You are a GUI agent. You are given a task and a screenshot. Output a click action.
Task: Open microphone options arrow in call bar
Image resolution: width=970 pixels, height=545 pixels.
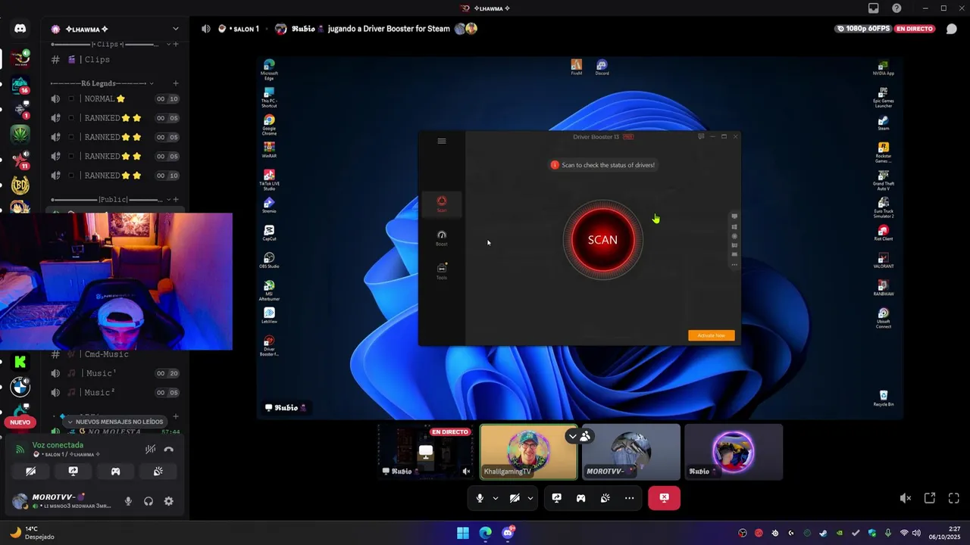pos(496,498)
